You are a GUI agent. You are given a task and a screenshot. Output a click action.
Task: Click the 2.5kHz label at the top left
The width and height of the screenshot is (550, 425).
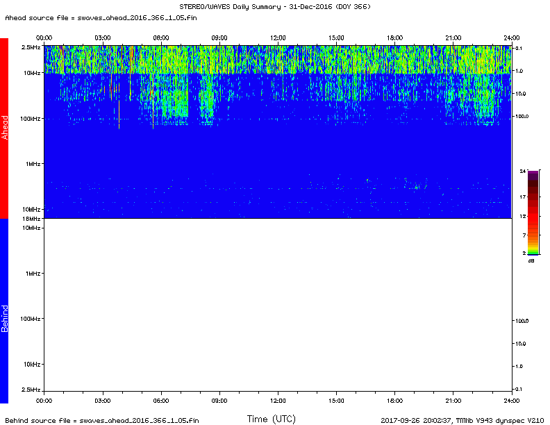coord(31,47)
